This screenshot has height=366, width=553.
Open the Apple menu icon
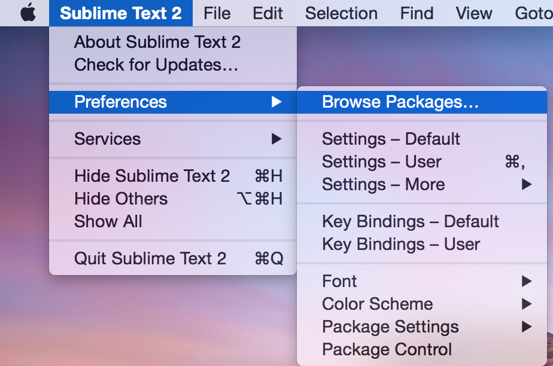click(28, 13)
